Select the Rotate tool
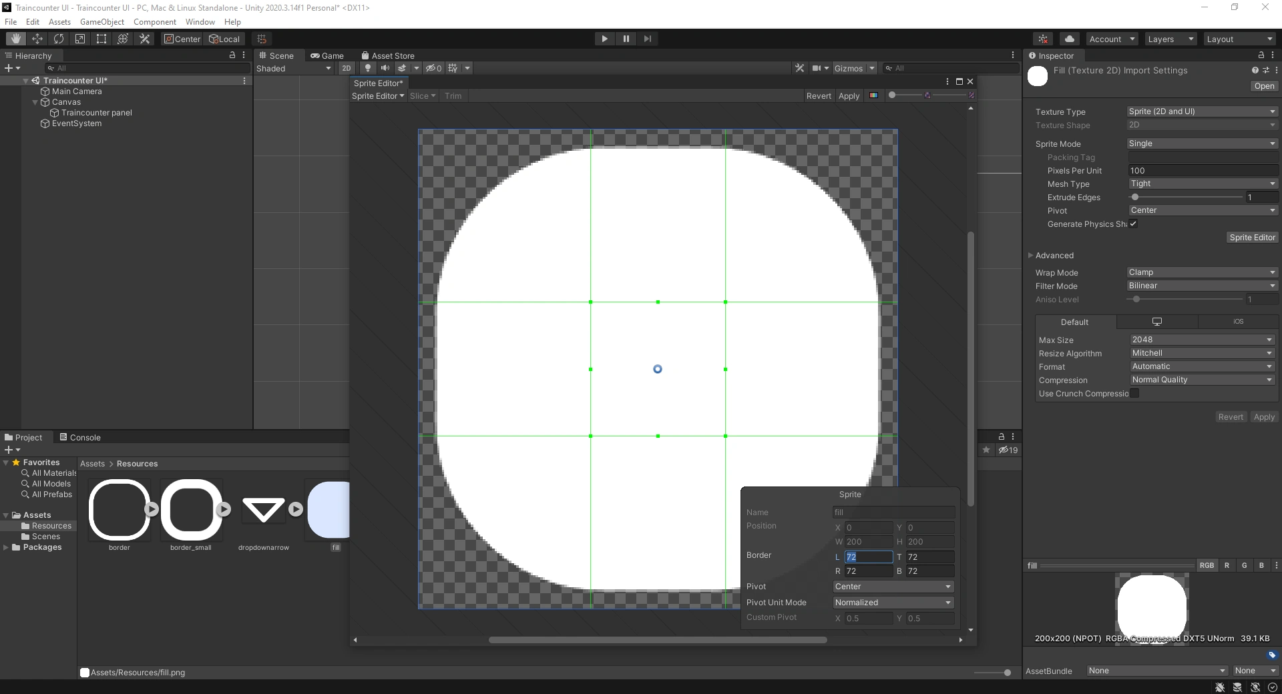This screenshot has height=694, width=1282. click(x=59, y=39)
